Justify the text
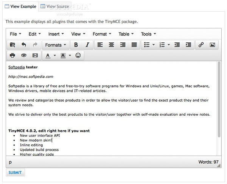The width and height of the screenshot is (227, 184). coord(134,45)
